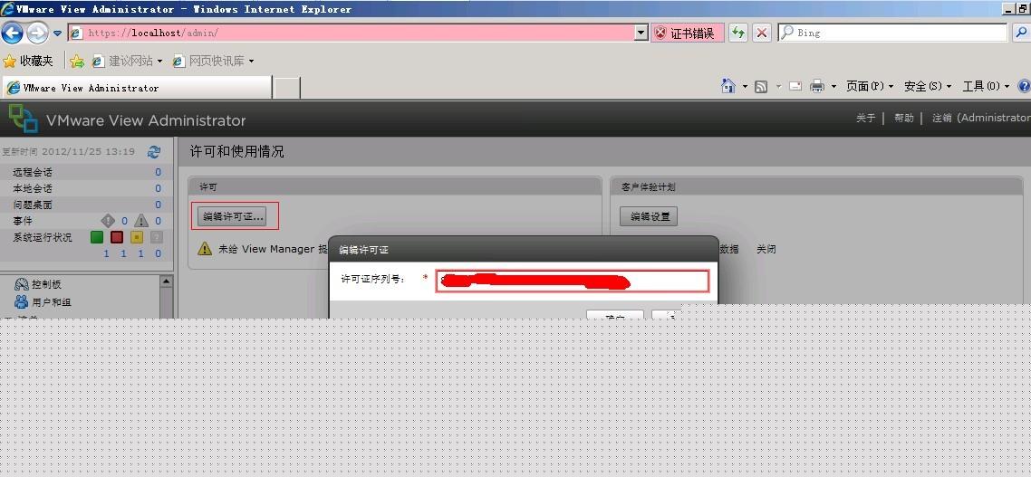Click the 系统运行状况 system health label
This screenshot has height=477, width=1031.
point(42,237)
